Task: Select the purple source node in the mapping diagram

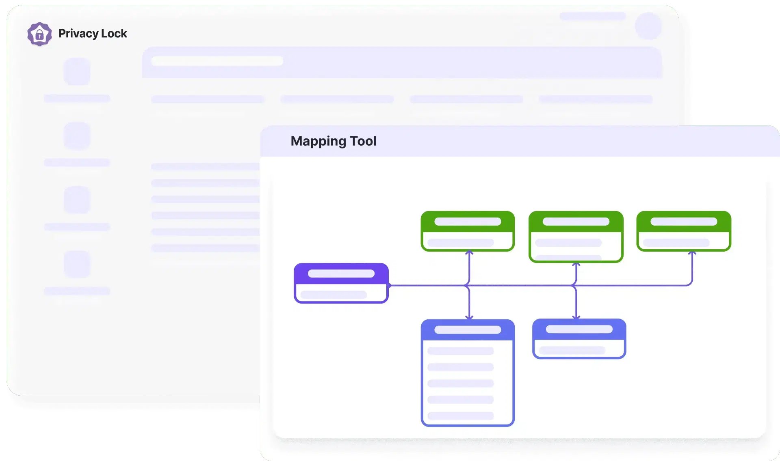Action: coord(341,283)
